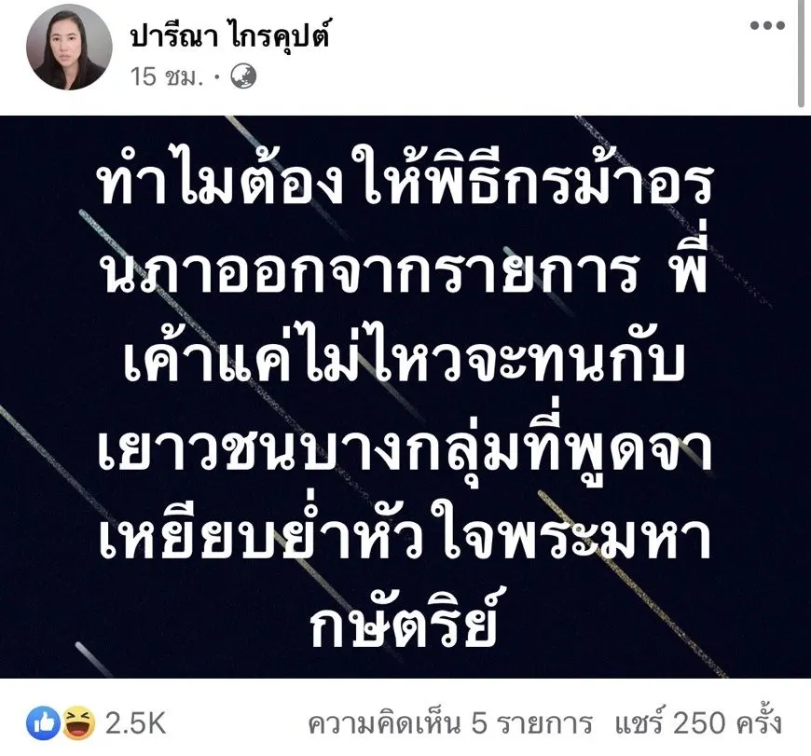The width and height of the screenshot is (811, 756).
Task: Click the 15 ชม. post timestamp
Action: [x=166, y=77]
